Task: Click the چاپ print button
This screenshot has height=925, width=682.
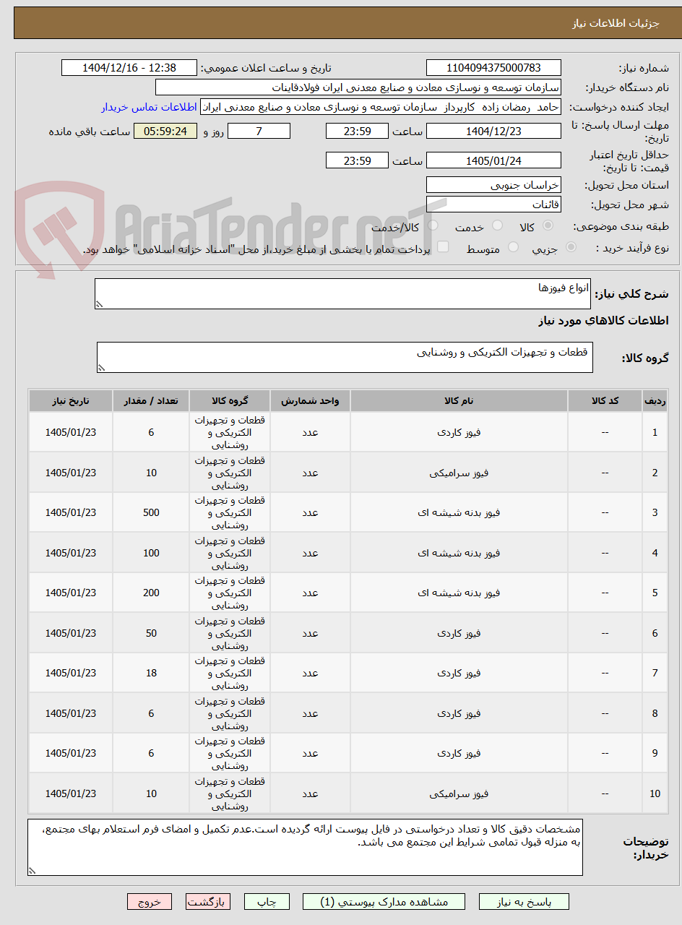Action: pos(267,902)
